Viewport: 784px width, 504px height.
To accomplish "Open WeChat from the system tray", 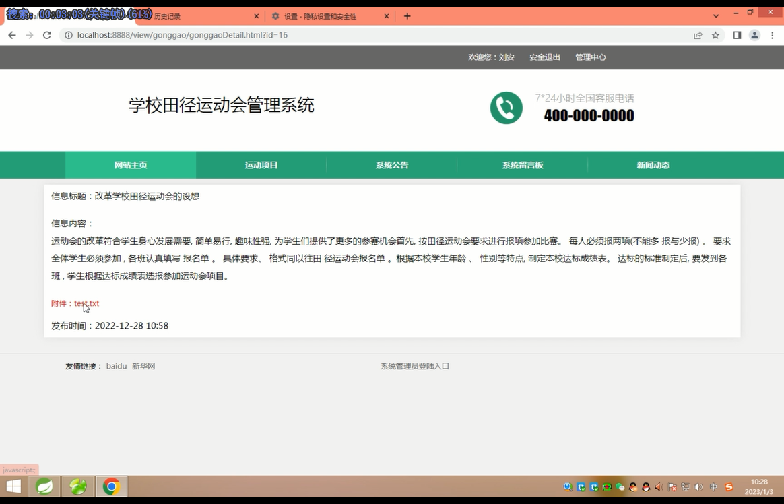I will click(620, 486).
